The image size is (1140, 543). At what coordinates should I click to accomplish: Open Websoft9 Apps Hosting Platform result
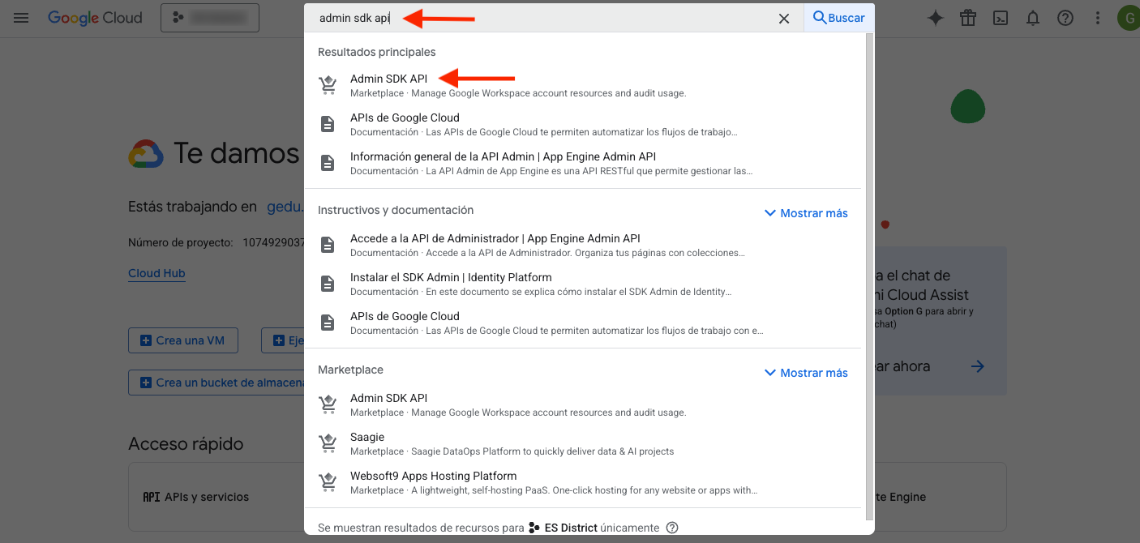(433, 476)
